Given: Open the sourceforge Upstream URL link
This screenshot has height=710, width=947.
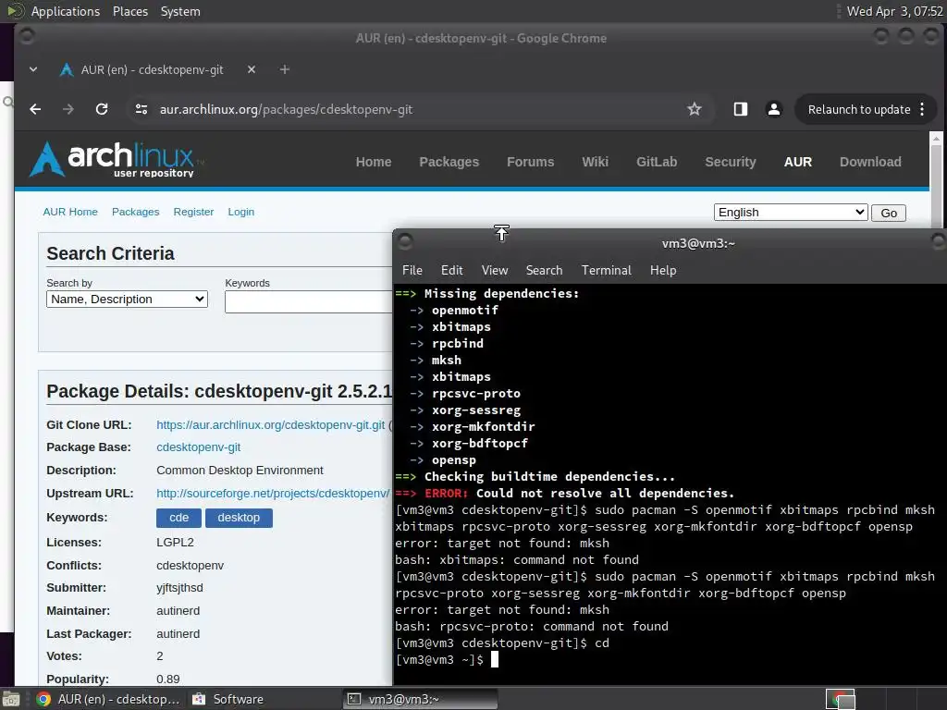Looking at the screenshot, I should (273, 494).
